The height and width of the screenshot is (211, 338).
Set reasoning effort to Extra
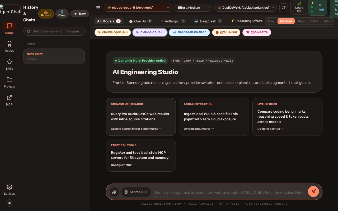click(x=314, y=21)
